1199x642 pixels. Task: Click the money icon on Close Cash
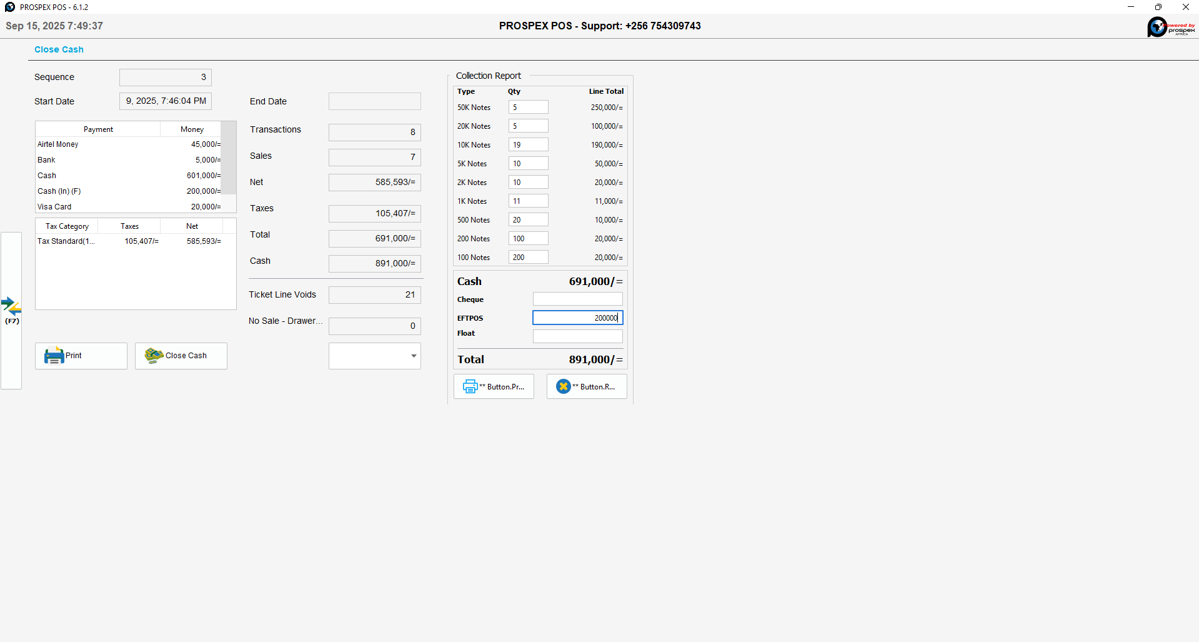154,356
